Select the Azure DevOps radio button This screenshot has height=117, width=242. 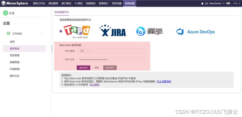pyautogui.click(x=171, y=31)
